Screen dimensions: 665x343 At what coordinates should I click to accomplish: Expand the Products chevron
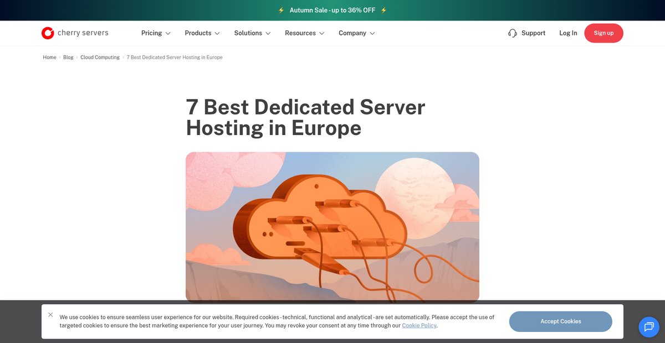217,33
